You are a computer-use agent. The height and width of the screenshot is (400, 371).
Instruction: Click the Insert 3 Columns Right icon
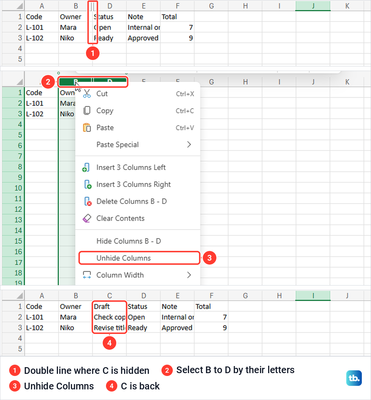(88, 184)
